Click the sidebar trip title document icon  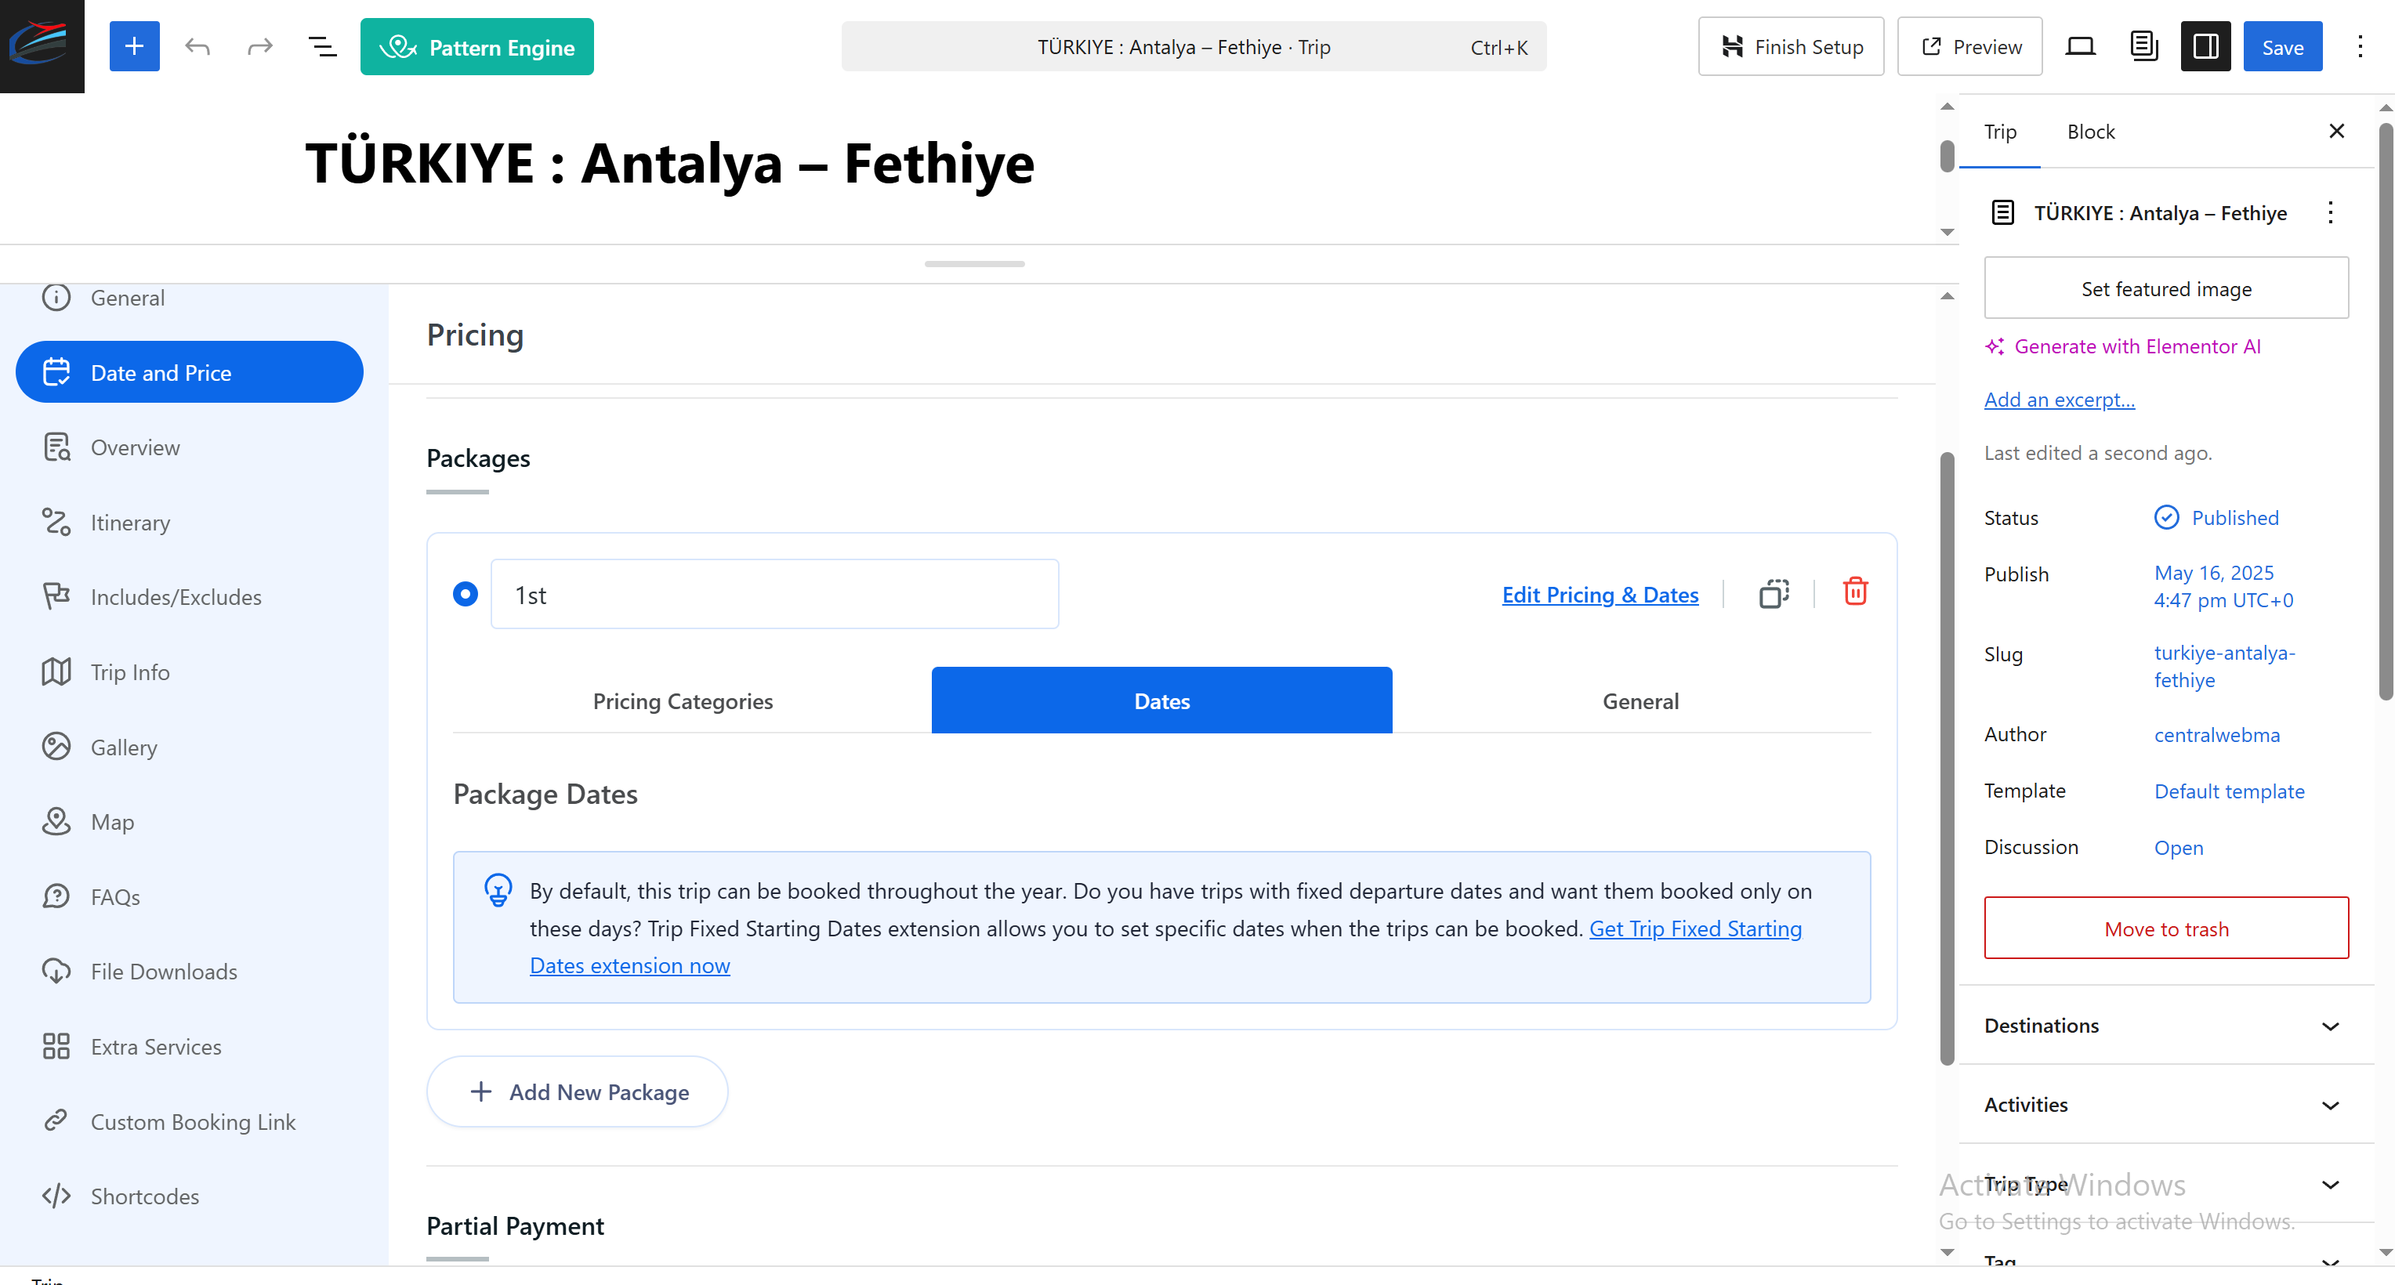2002,213
